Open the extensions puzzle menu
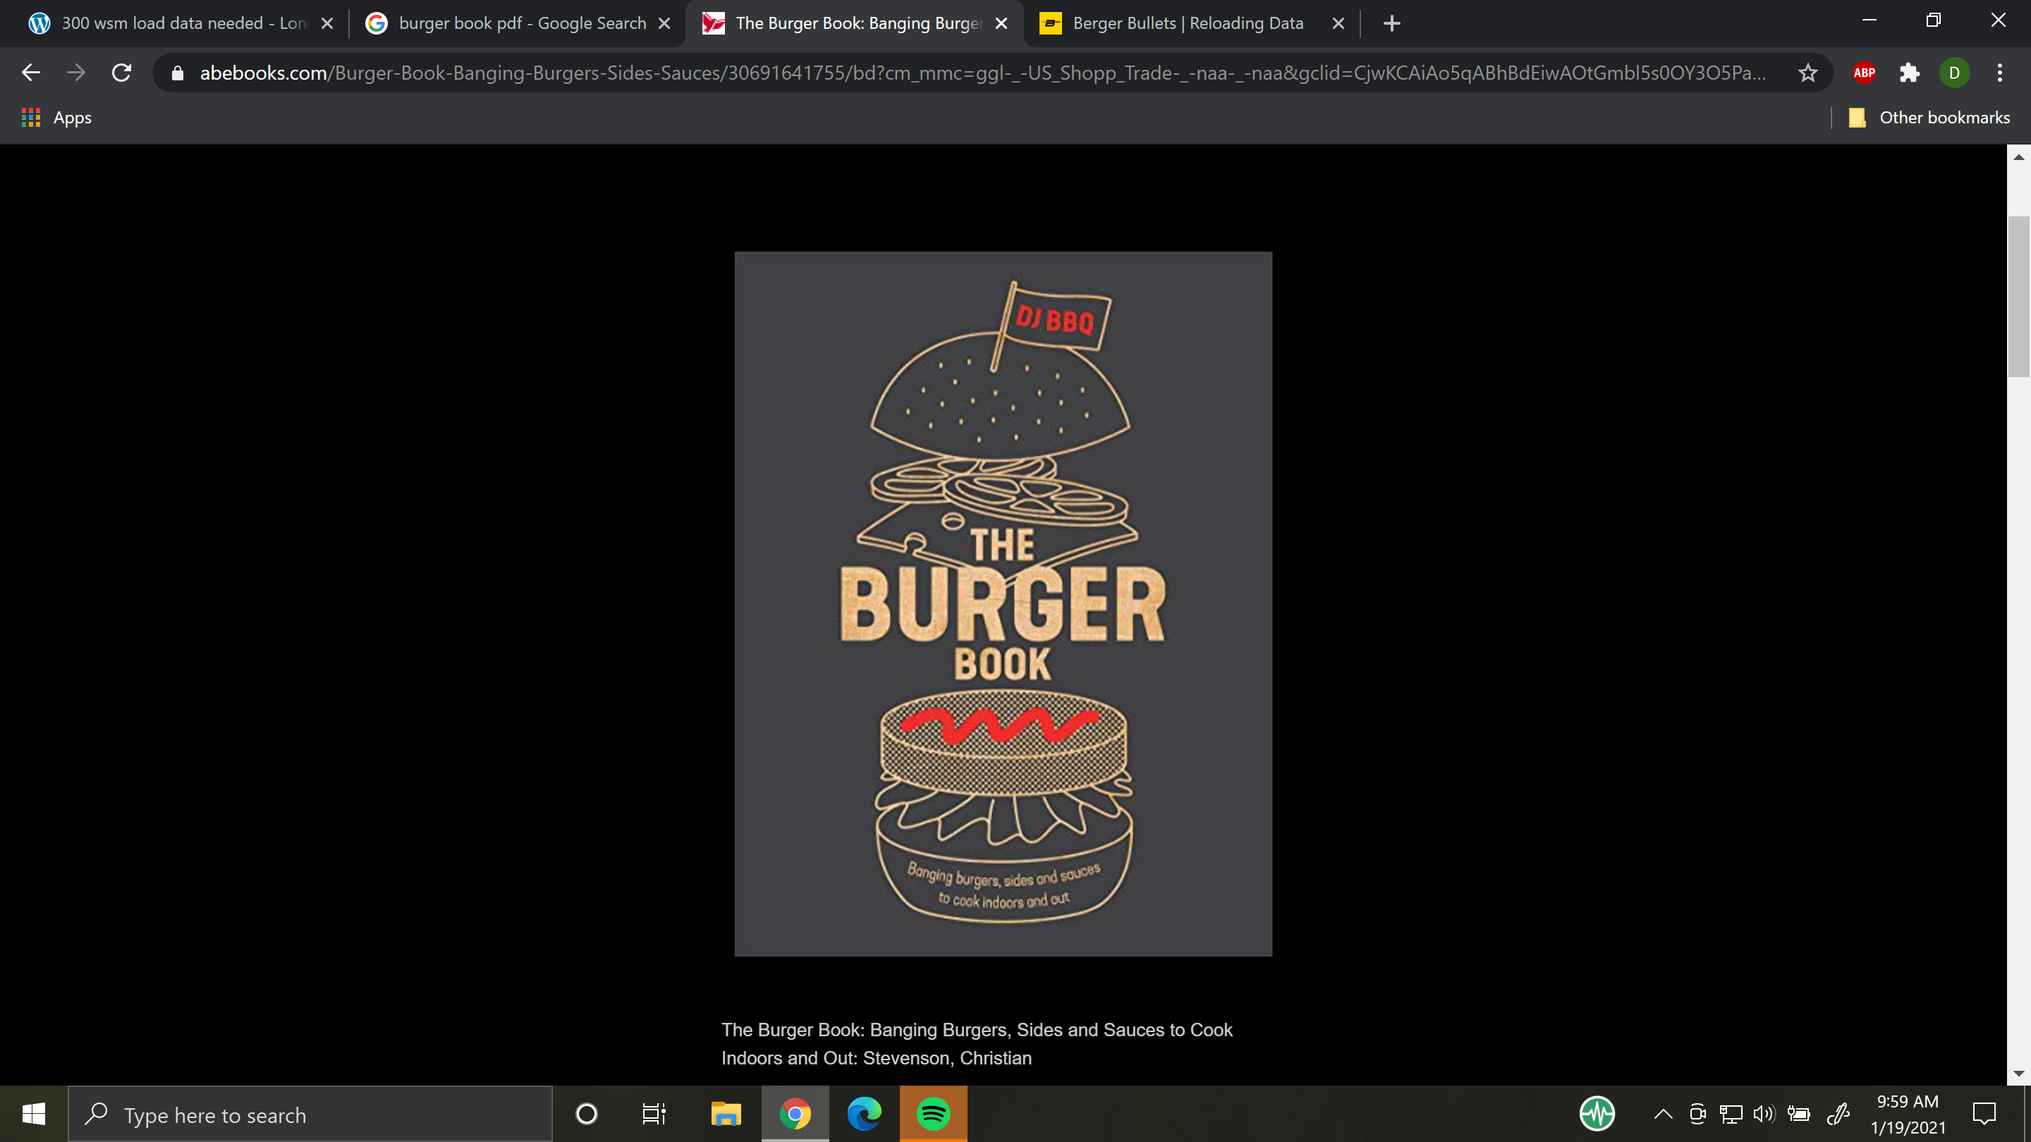The width and height of the screenshot is (2031, 1142). [x=1909, y=73]
